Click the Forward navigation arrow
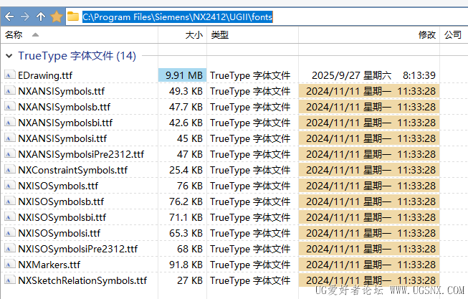This screenshot has width=468, height=299. pyautogui.click(x=25, y=16)
